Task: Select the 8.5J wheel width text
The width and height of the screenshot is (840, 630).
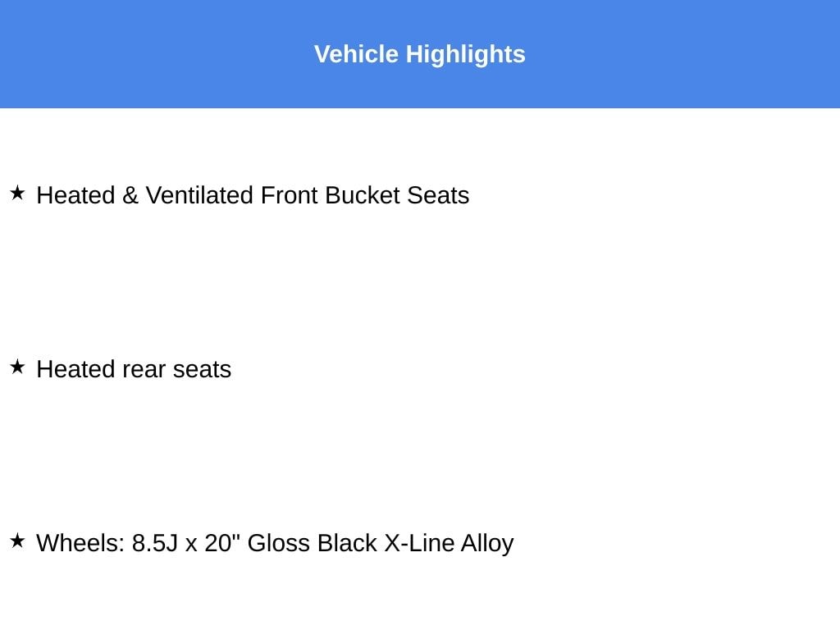Action: 154,544
